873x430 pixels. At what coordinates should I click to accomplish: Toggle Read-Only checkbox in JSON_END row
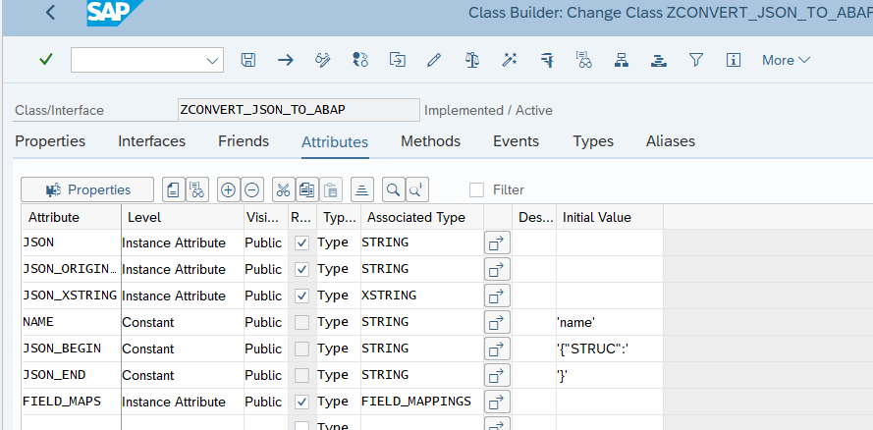301,375
